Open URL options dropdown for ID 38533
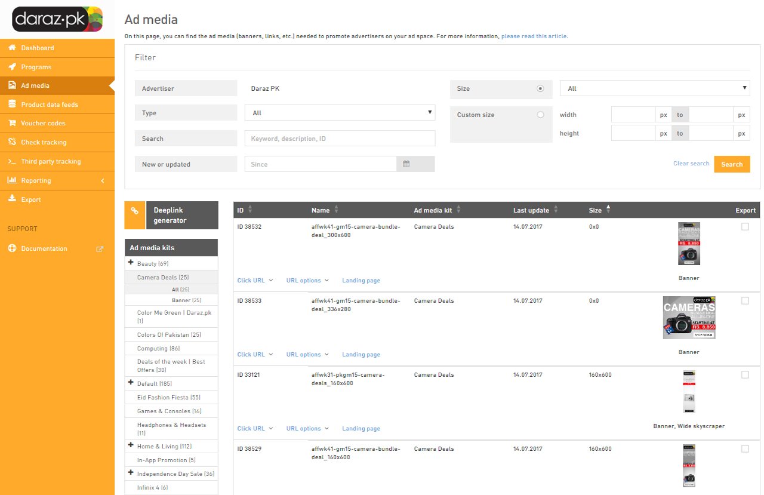 307,354
